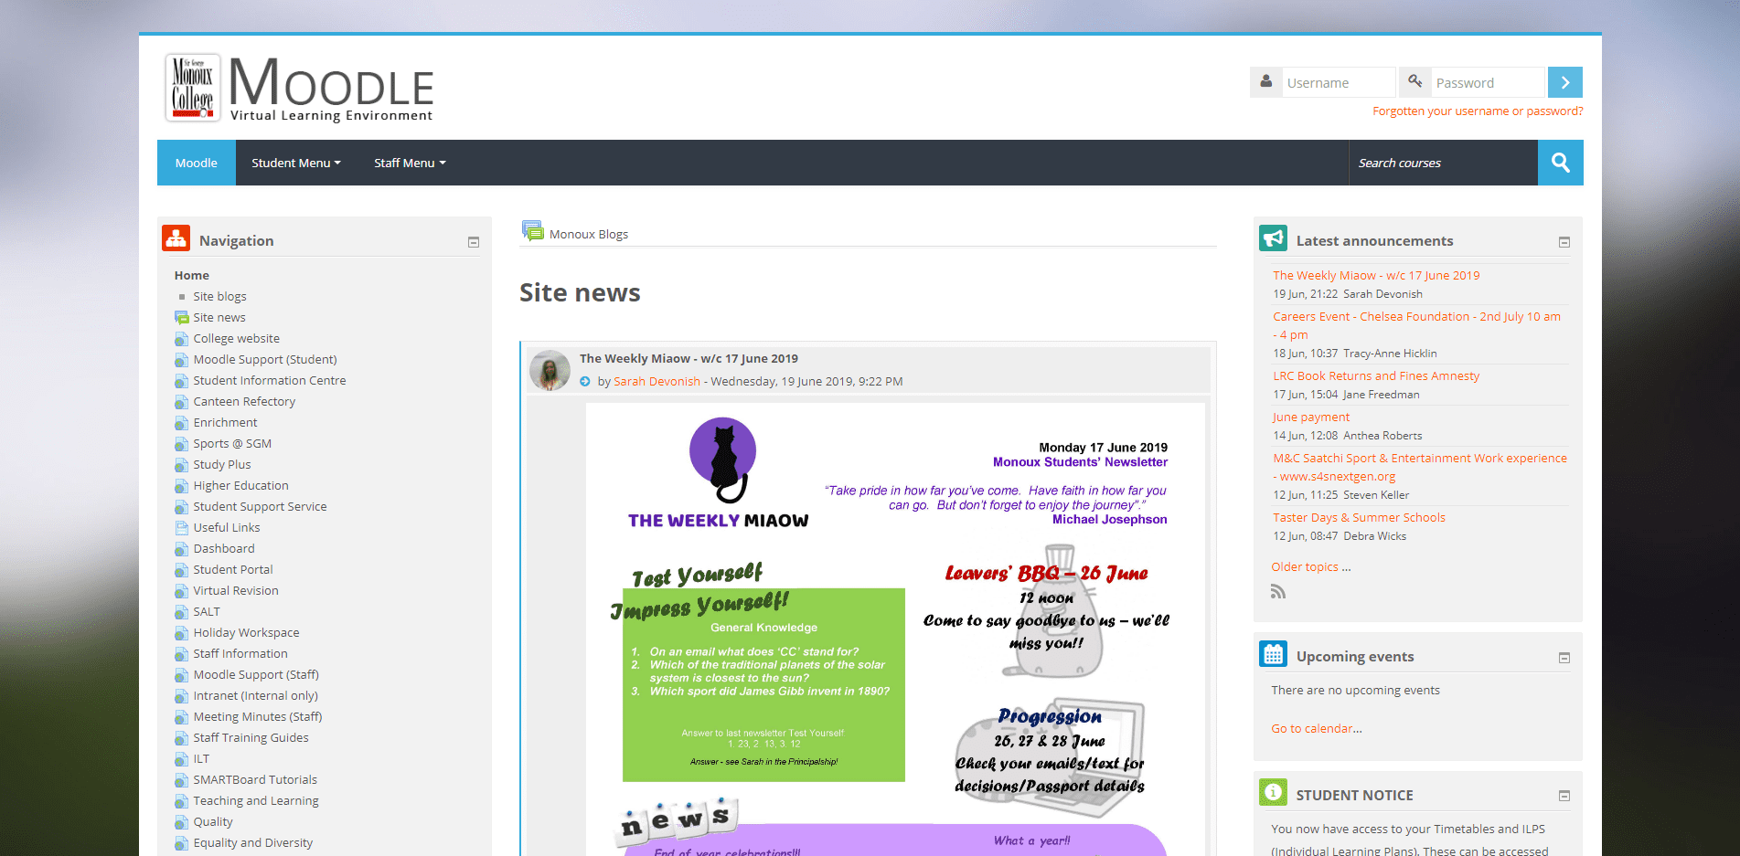Open LRC Book Returns and Fines Amnesty
This screenshot has width=1740, height=856.
[1376, 376]
